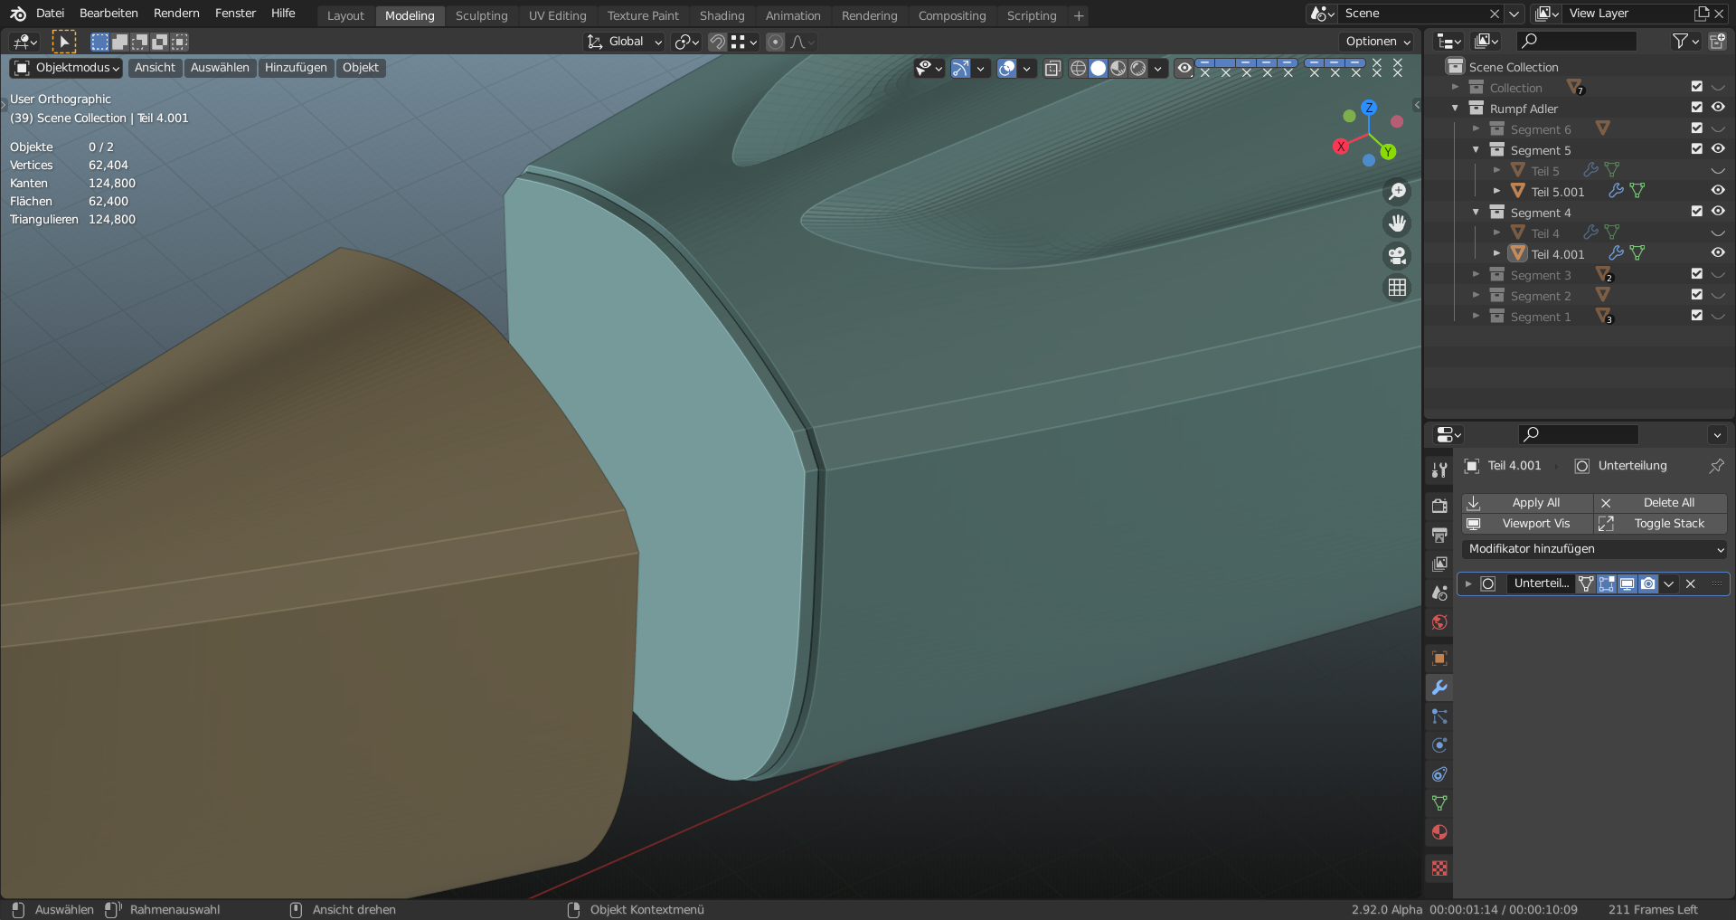
Task: Open the material properties tab
Action: click(x=1439, y=832)
